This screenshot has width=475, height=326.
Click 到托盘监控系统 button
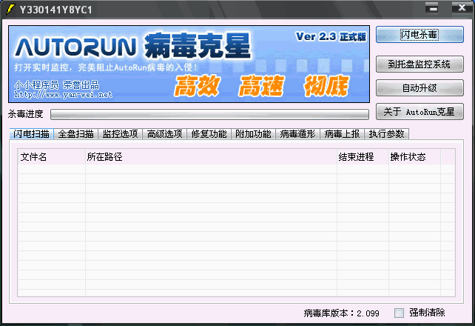point(420,64)
